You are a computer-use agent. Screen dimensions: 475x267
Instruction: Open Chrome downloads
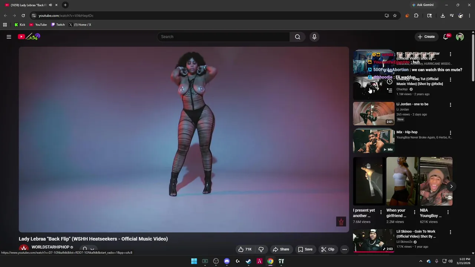(x=443, y=16)
